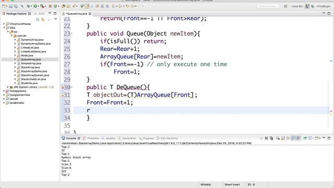
Task: Click the Java perspective icon
Action: [x=307, y=6]
